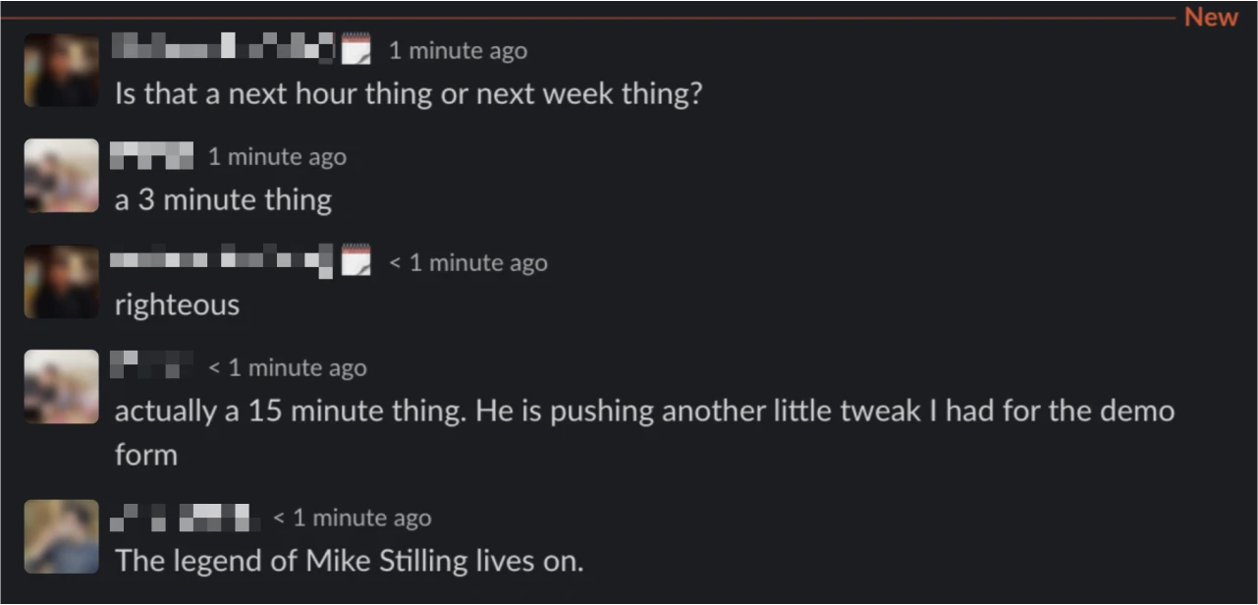Open sender name on the demo form tweak message
Screen dimensions: 1258x605
pos(152,365)
